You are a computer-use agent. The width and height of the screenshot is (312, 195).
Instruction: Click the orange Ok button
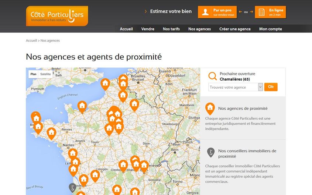[271, 87]
